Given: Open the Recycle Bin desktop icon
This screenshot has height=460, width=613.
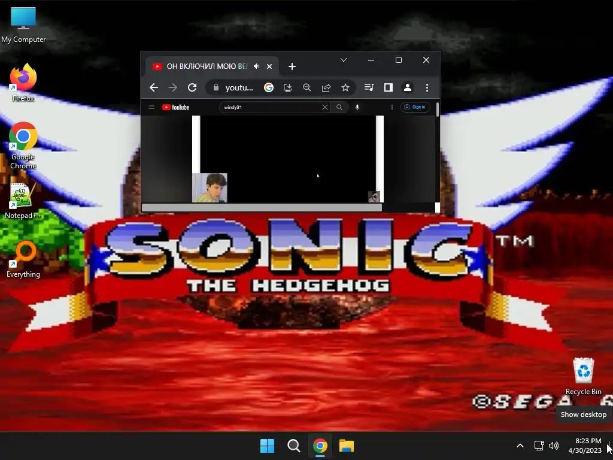Looking at the screenshot, I should [x=583, y=376].
